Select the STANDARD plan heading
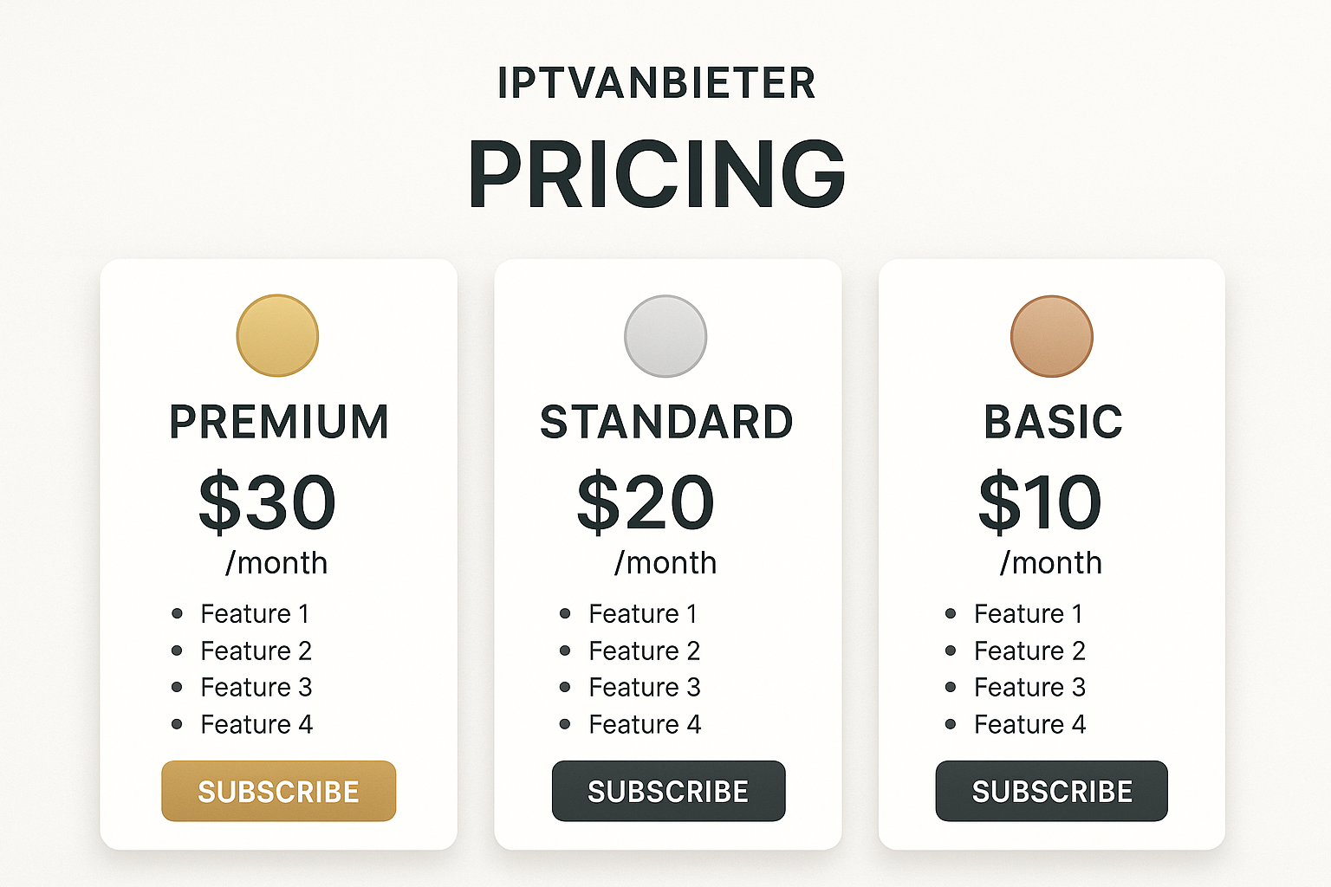This screenshot has width=1331, height=887. 666,422
